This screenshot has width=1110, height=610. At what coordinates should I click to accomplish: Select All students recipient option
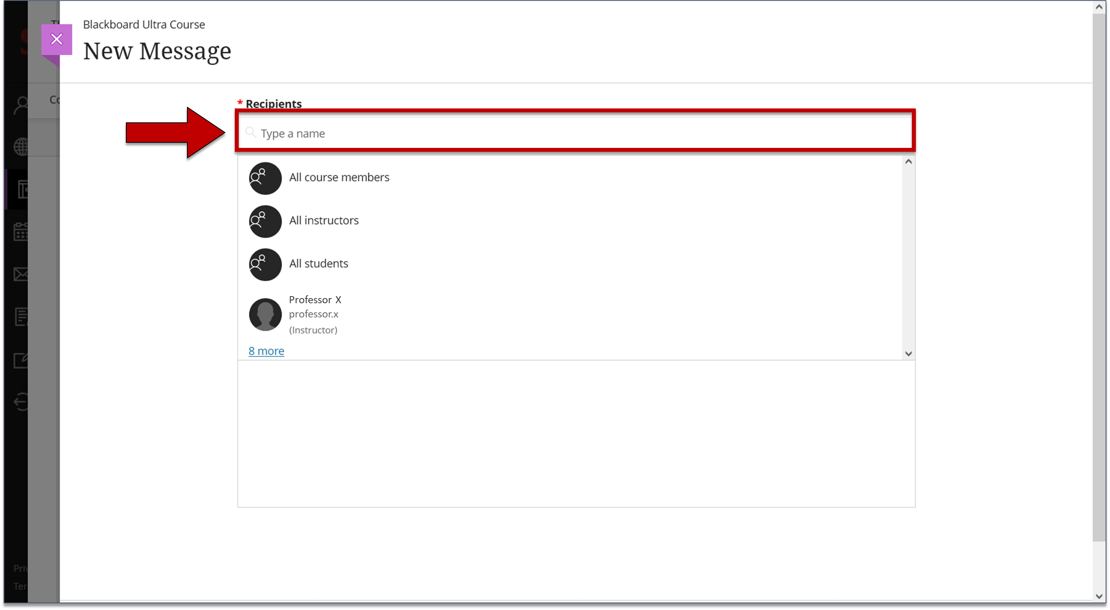click(318, 263)
